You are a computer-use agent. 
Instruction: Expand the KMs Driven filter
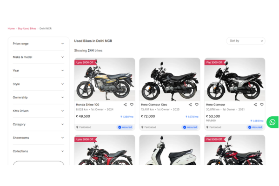pos(39,111)
